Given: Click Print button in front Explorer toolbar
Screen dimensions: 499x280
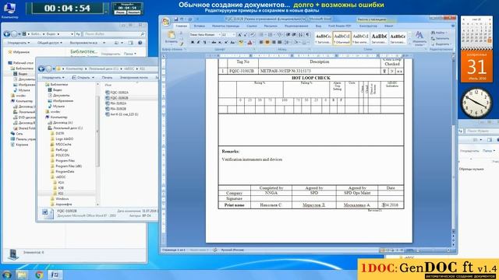Looking at the screenshot, I should point(107,78).
